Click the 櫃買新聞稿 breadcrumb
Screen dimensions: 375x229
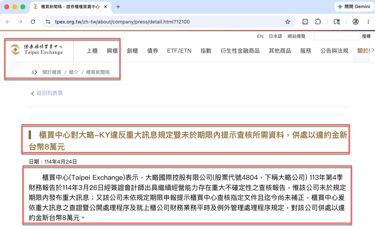pos(98,72)
